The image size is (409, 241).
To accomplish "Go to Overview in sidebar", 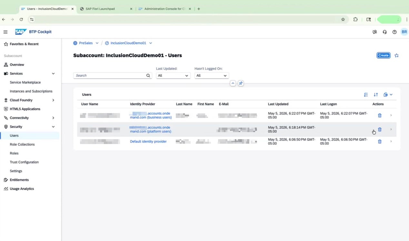I will [x=17, y=65].
